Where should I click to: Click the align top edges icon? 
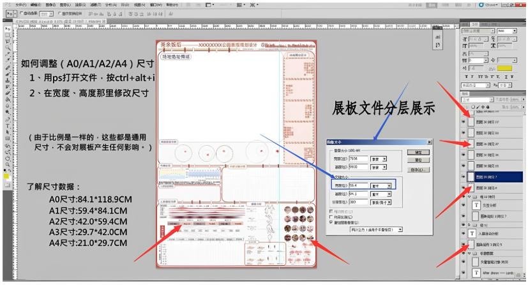click(x=91, y=14)
